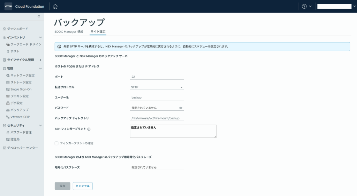Screen dimensions: 357x196
Task: Switch to the SDDC Manager 構成 tab
Action: (x=69, y=32)
